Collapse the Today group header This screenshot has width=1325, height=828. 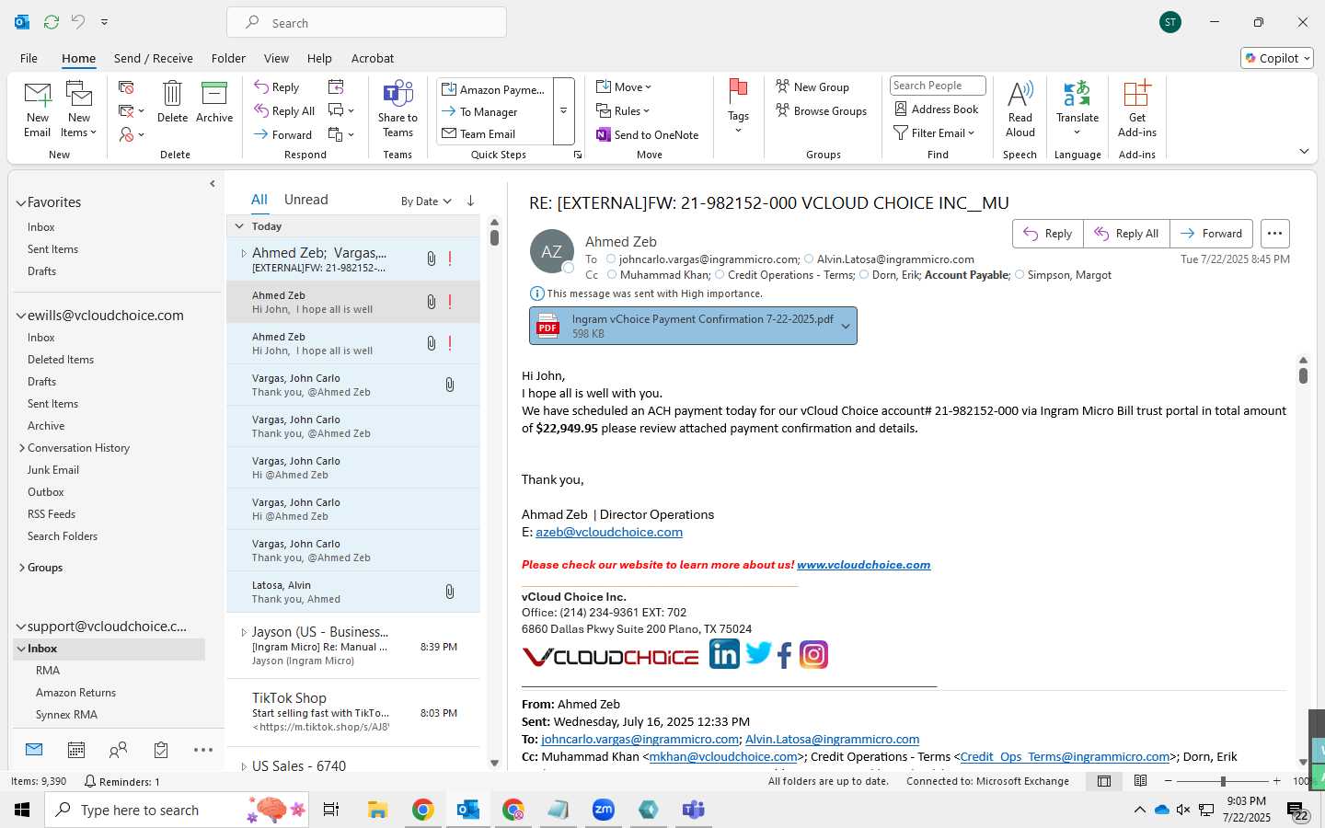point(239,226)
